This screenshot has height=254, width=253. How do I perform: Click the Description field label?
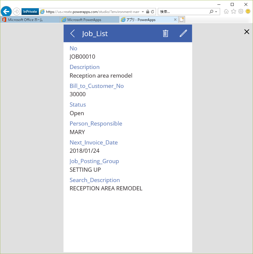(85, 67)
